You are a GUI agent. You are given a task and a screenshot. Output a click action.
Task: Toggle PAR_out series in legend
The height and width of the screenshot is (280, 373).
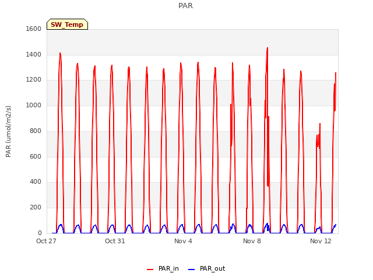pyautogui.click(x=206, y=268)
